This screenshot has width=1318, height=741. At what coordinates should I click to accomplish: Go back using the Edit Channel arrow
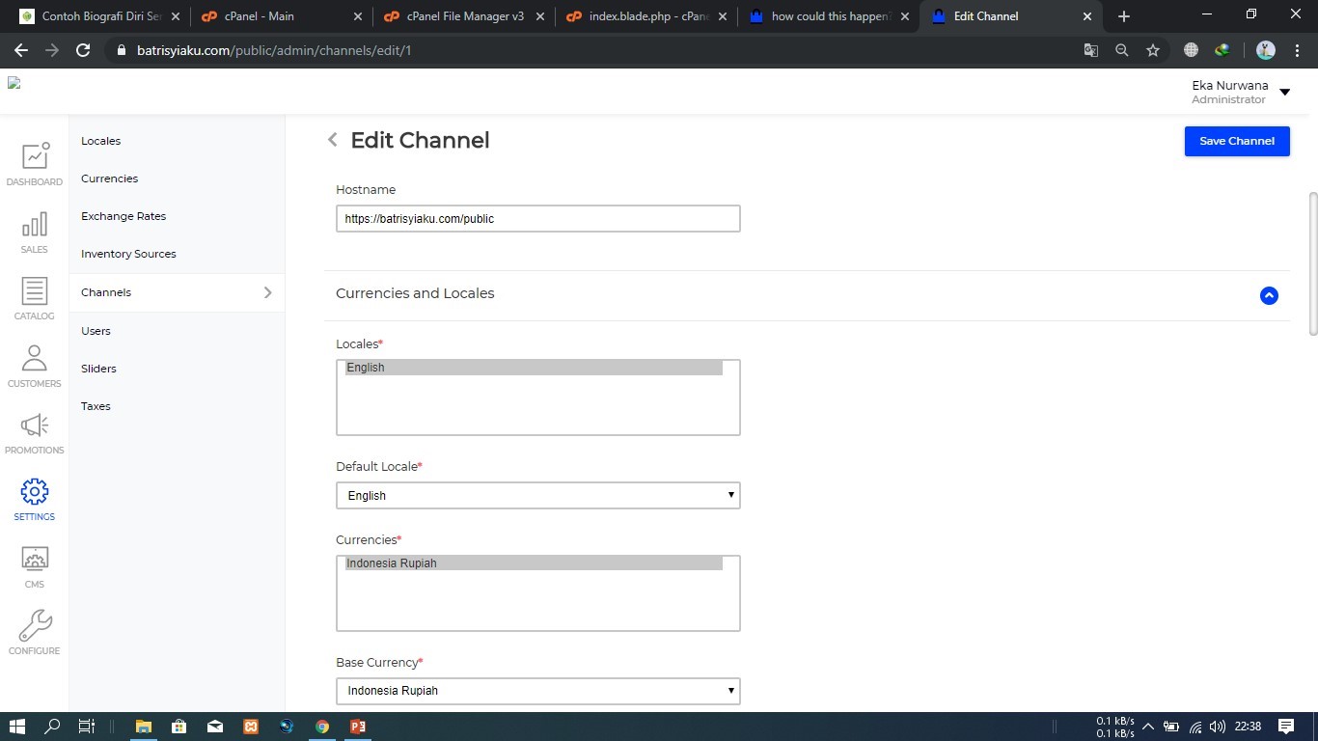click(332, 140)
